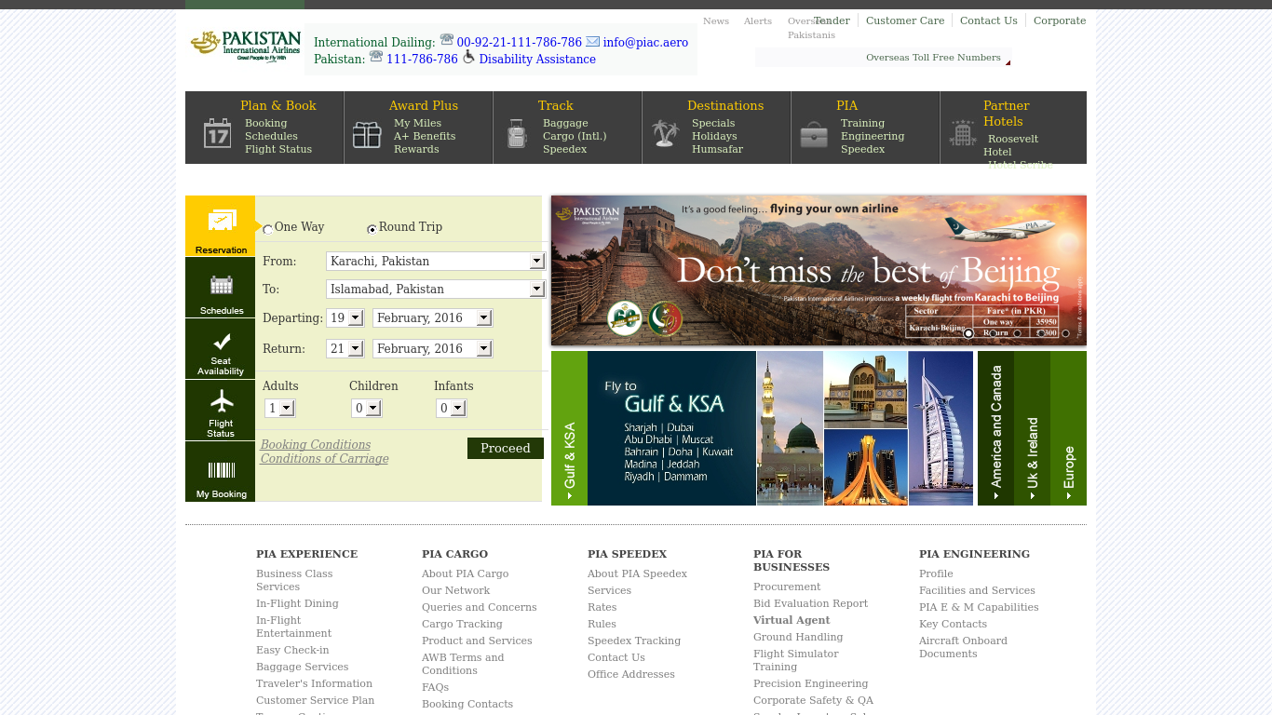Expand the To city dropdown
This screenshot has width=1272, height=715.
click(x=536, y=290)
